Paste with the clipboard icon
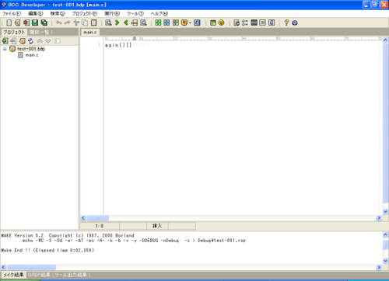Viewport: 389px width, 281px height. (x=94, y=23)
